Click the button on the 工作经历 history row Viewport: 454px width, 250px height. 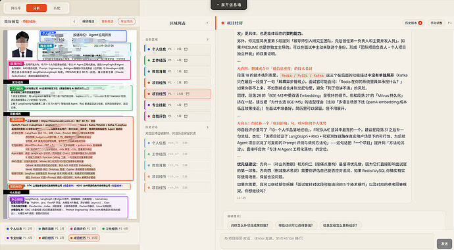(185, 154)
